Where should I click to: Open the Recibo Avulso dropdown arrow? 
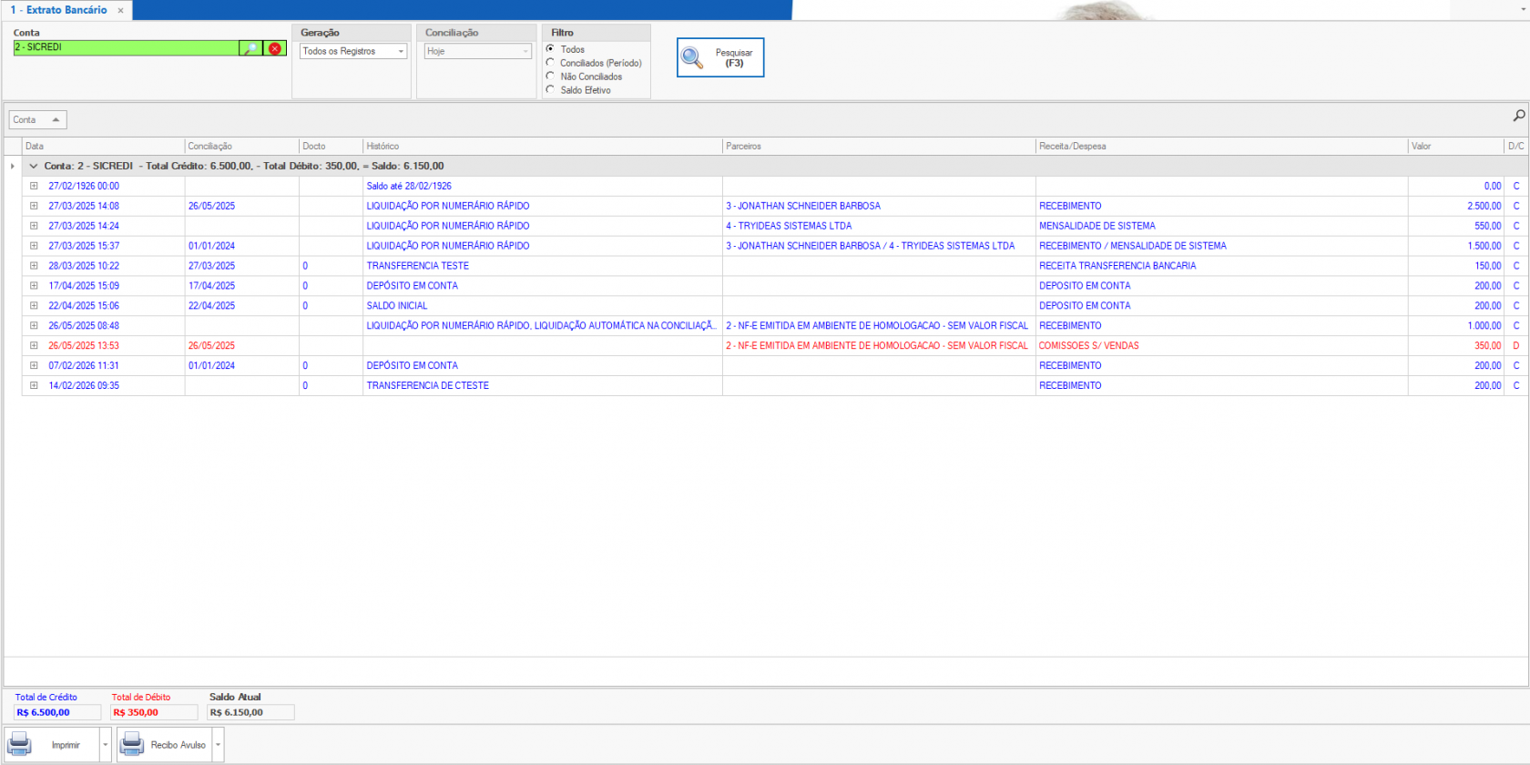coord(218,745)
